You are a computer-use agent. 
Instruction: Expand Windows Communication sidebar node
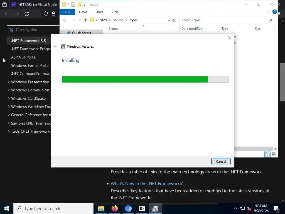(9, 90)
